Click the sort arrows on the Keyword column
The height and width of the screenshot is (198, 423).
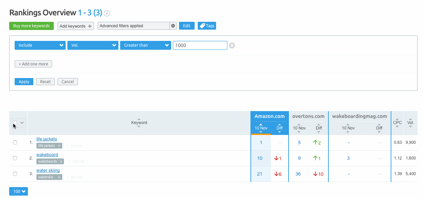pyautogui.click(x=139, y=125)
